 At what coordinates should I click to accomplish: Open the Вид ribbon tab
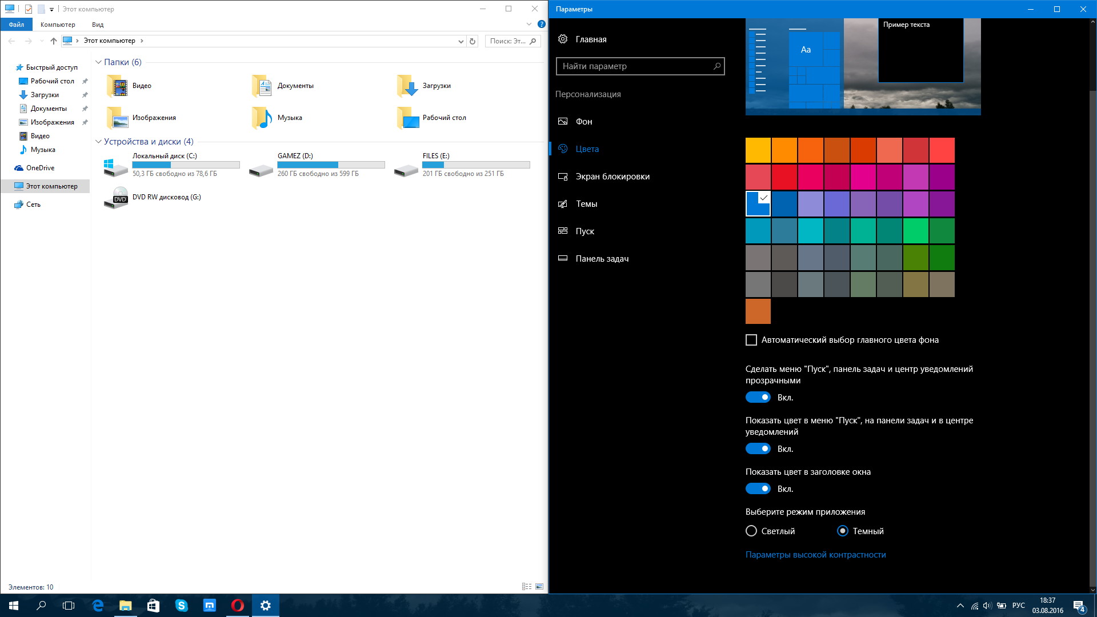point(98,25)
